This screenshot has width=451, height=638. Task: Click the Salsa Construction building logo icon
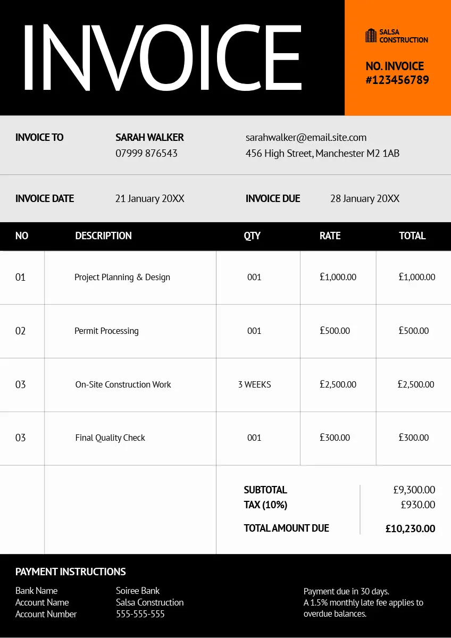[371, 36]
